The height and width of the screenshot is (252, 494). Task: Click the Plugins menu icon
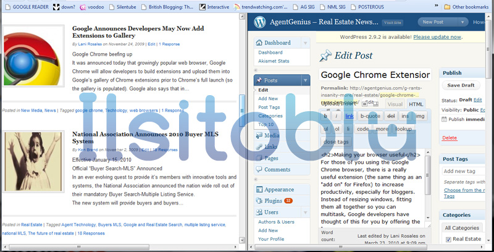click(259, 201)
